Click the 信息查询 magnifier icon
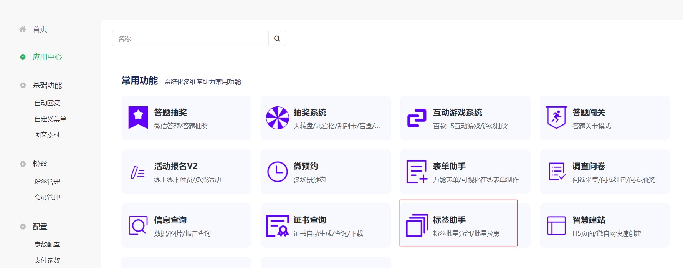 tap(138, 225)
